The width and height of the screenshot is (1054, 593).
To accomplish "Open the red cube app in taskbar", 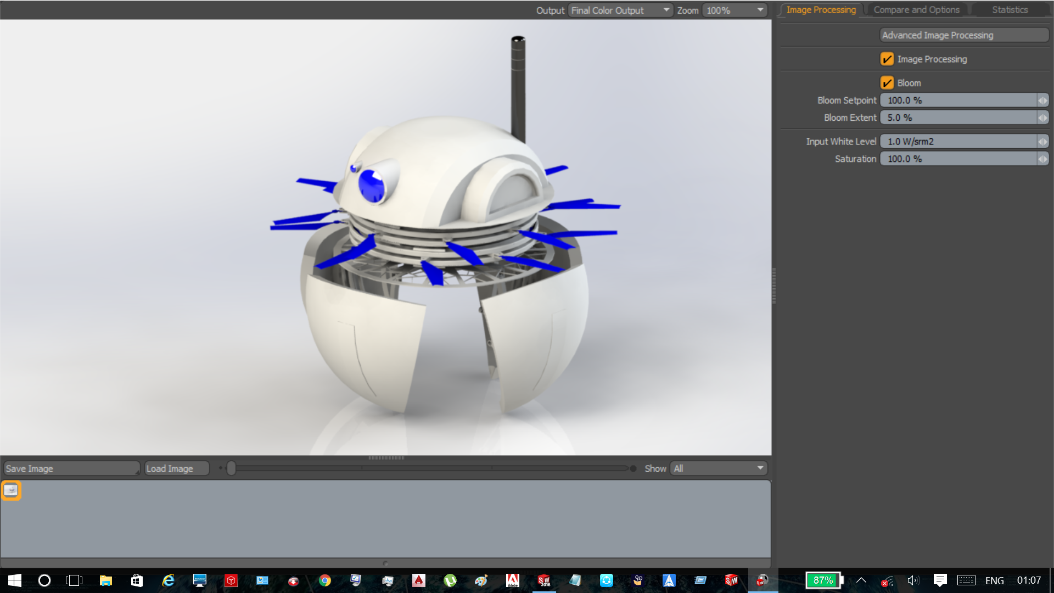I will 231,580.
